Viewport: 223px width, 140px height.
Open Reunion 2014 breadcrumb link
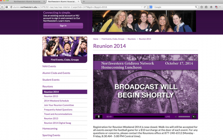click(x=145, y=39)
